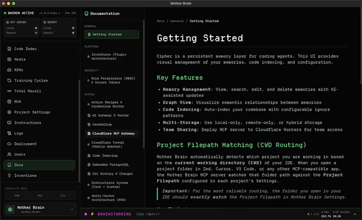Expand the Mother Brain project switcher chevron
The image size is (362, 220).
pyautogui.click(x=72, y=210)
